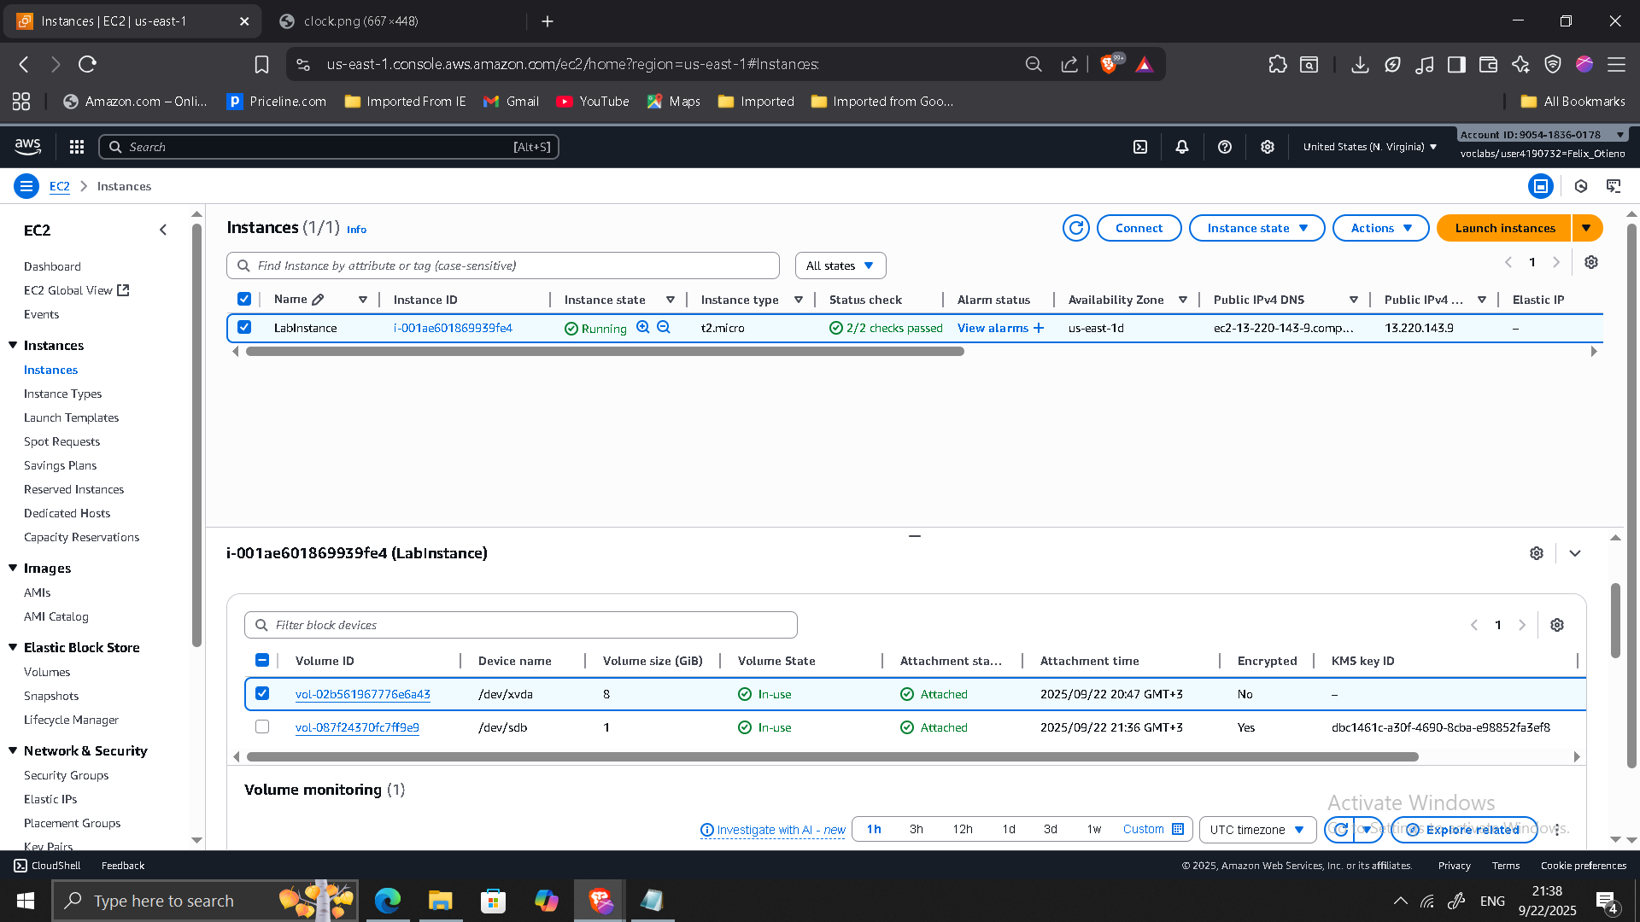
Task: Open the UTC timezone dropdown
Action: click(1256, 829)
